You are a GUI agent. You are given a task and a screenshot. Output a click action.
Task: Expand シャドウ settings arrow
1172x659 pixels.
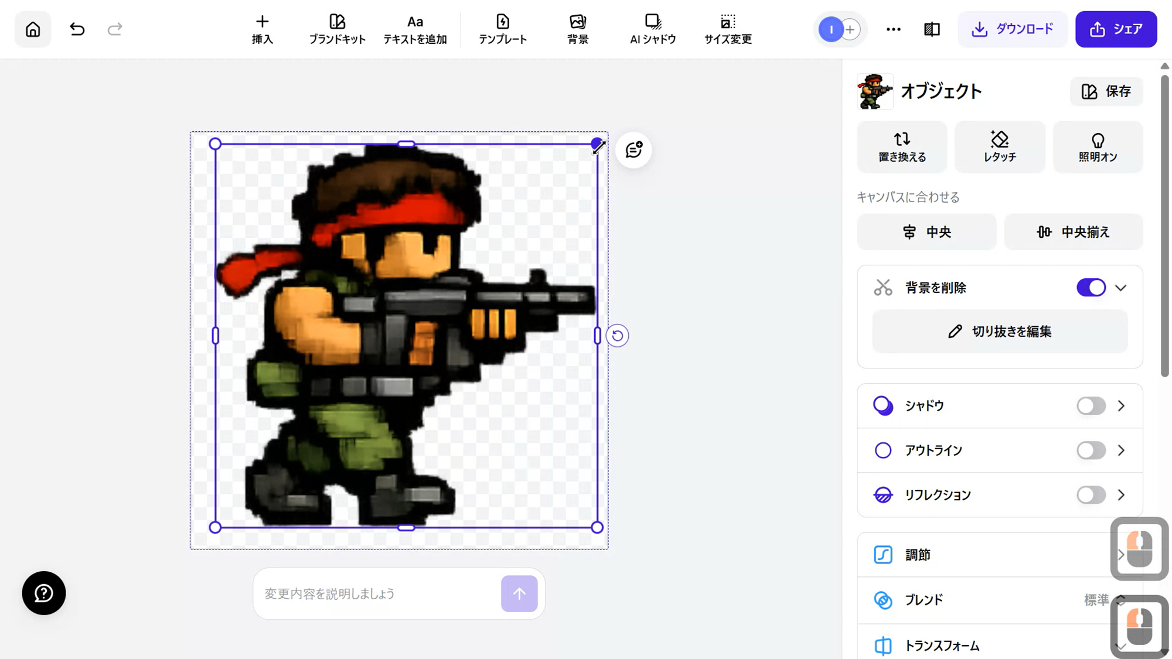(x=1121, y=406)
